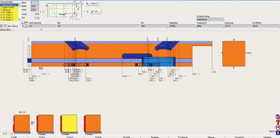Screen dimensions: 280x138
Task: Select '3. Bohrung 1' in Bearbeitungen list
Action: point(9,10)
